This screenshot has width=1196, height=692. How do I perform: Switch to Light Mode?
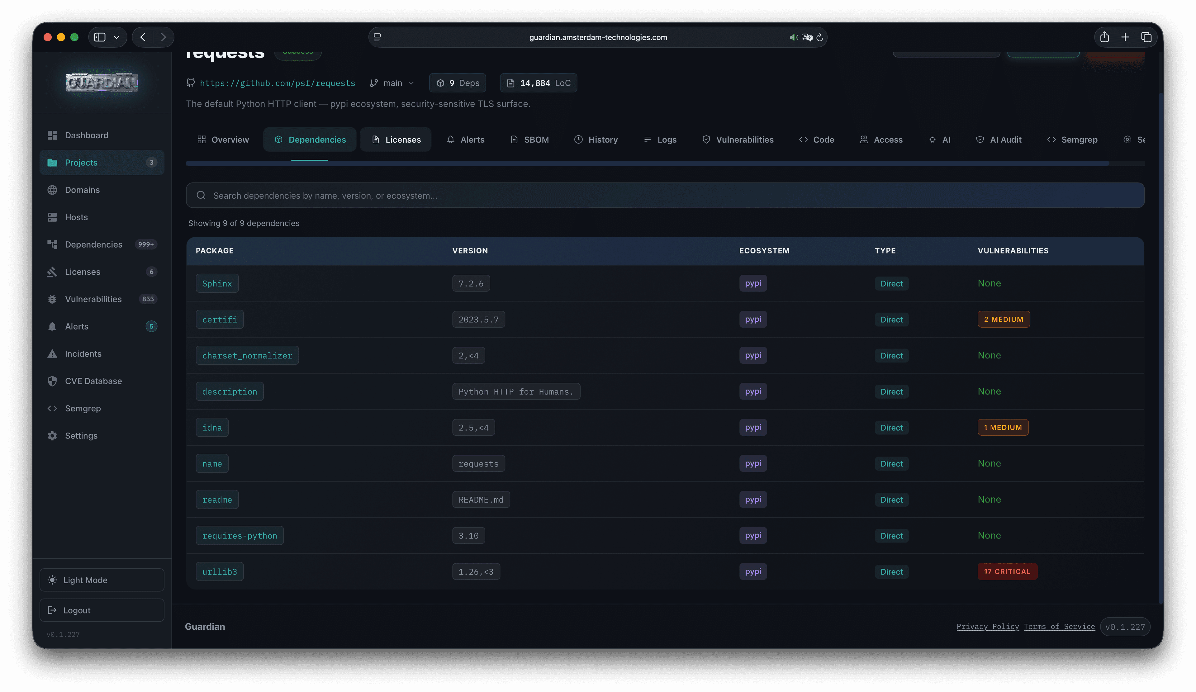[x=102, y=580]
